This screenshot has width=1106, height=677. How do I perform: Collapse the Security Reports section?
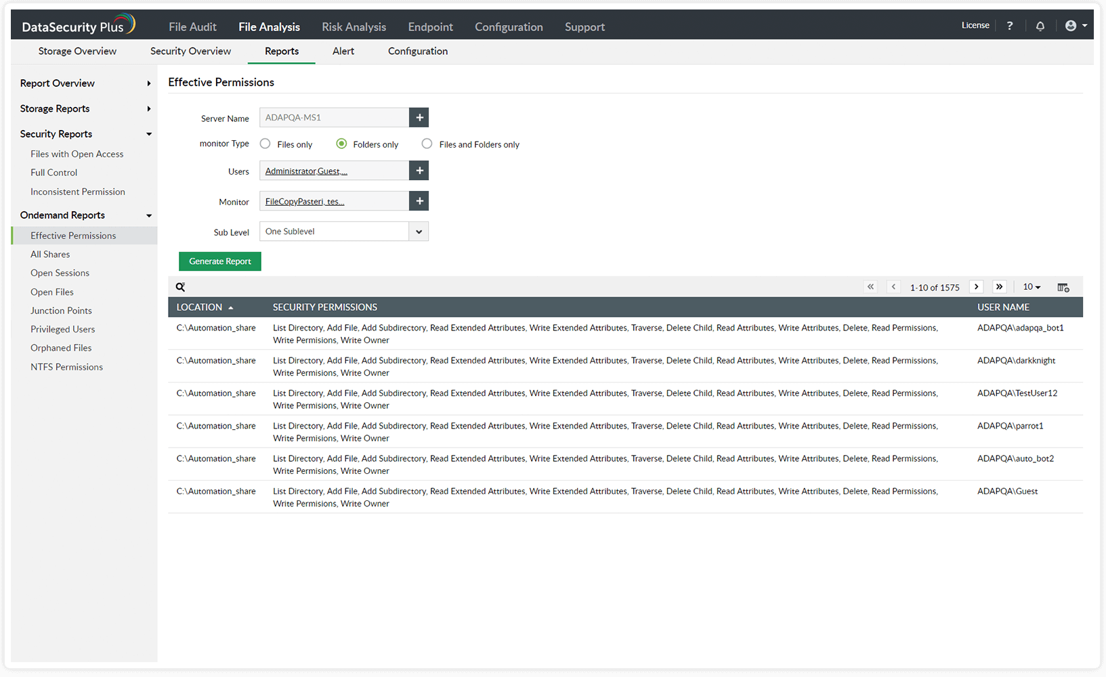tap(85, 134)
